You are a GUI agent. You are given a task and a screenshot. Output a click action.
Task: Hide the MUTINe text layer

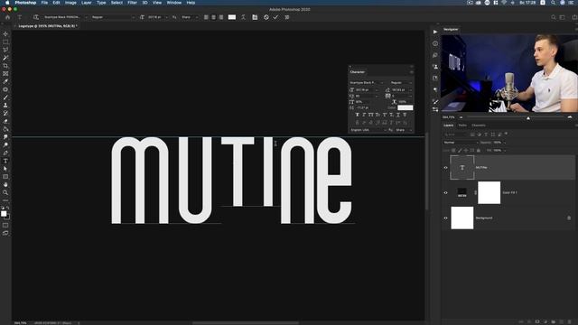[x=445, y=168]
